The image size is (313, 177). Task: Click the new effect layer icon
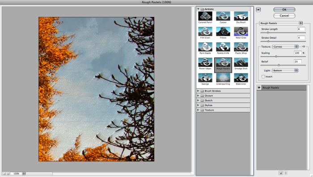click(281, 173)
